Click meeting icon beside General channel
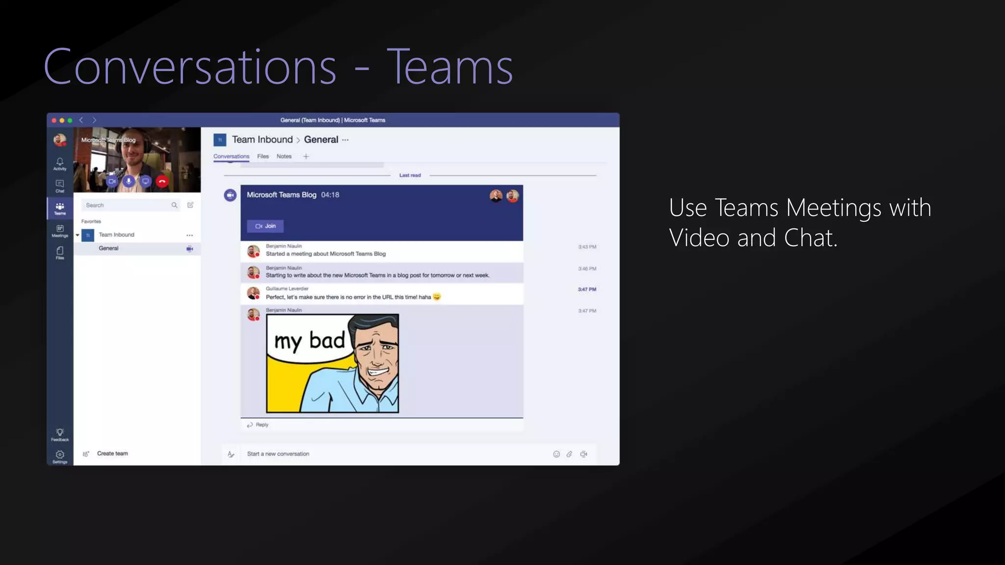1005x565 pixels. (x=189, y=249)
